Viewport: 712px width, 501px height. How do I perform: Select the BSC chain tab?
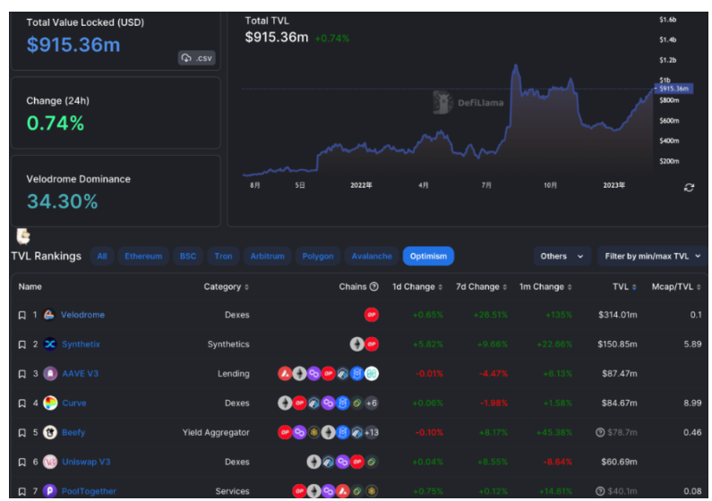tap(188, 256)
